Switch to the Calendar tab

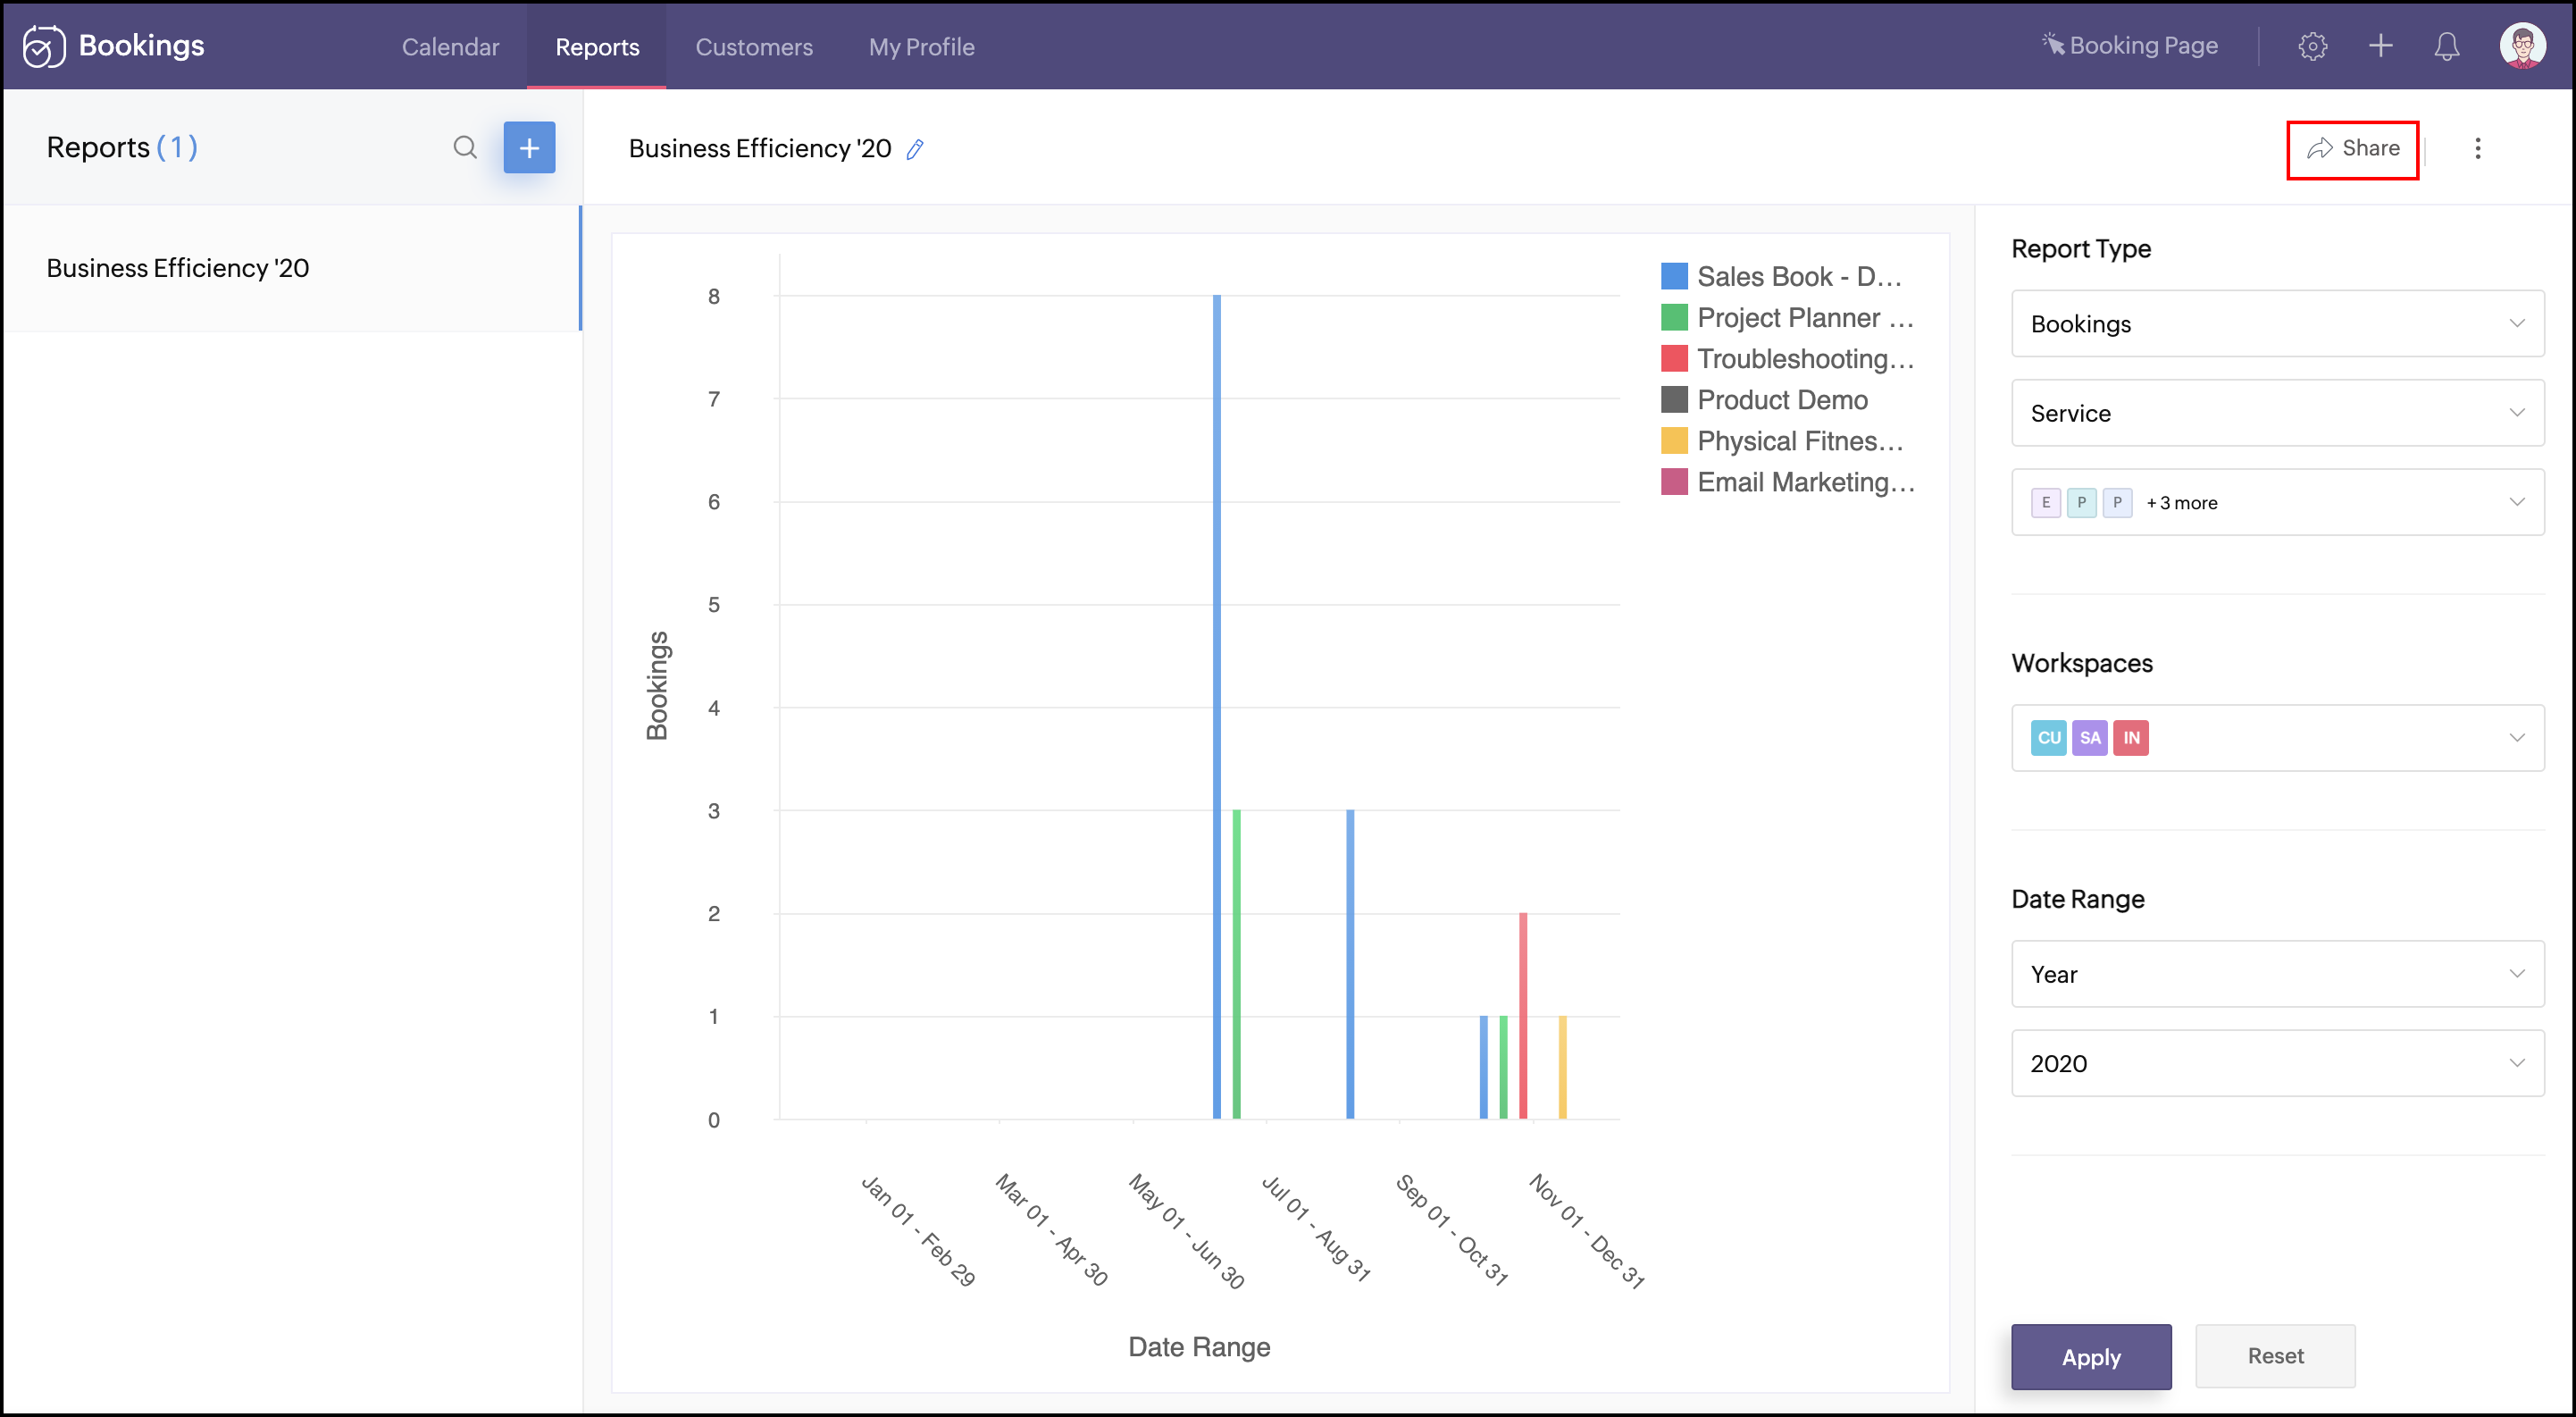(450, 47)
